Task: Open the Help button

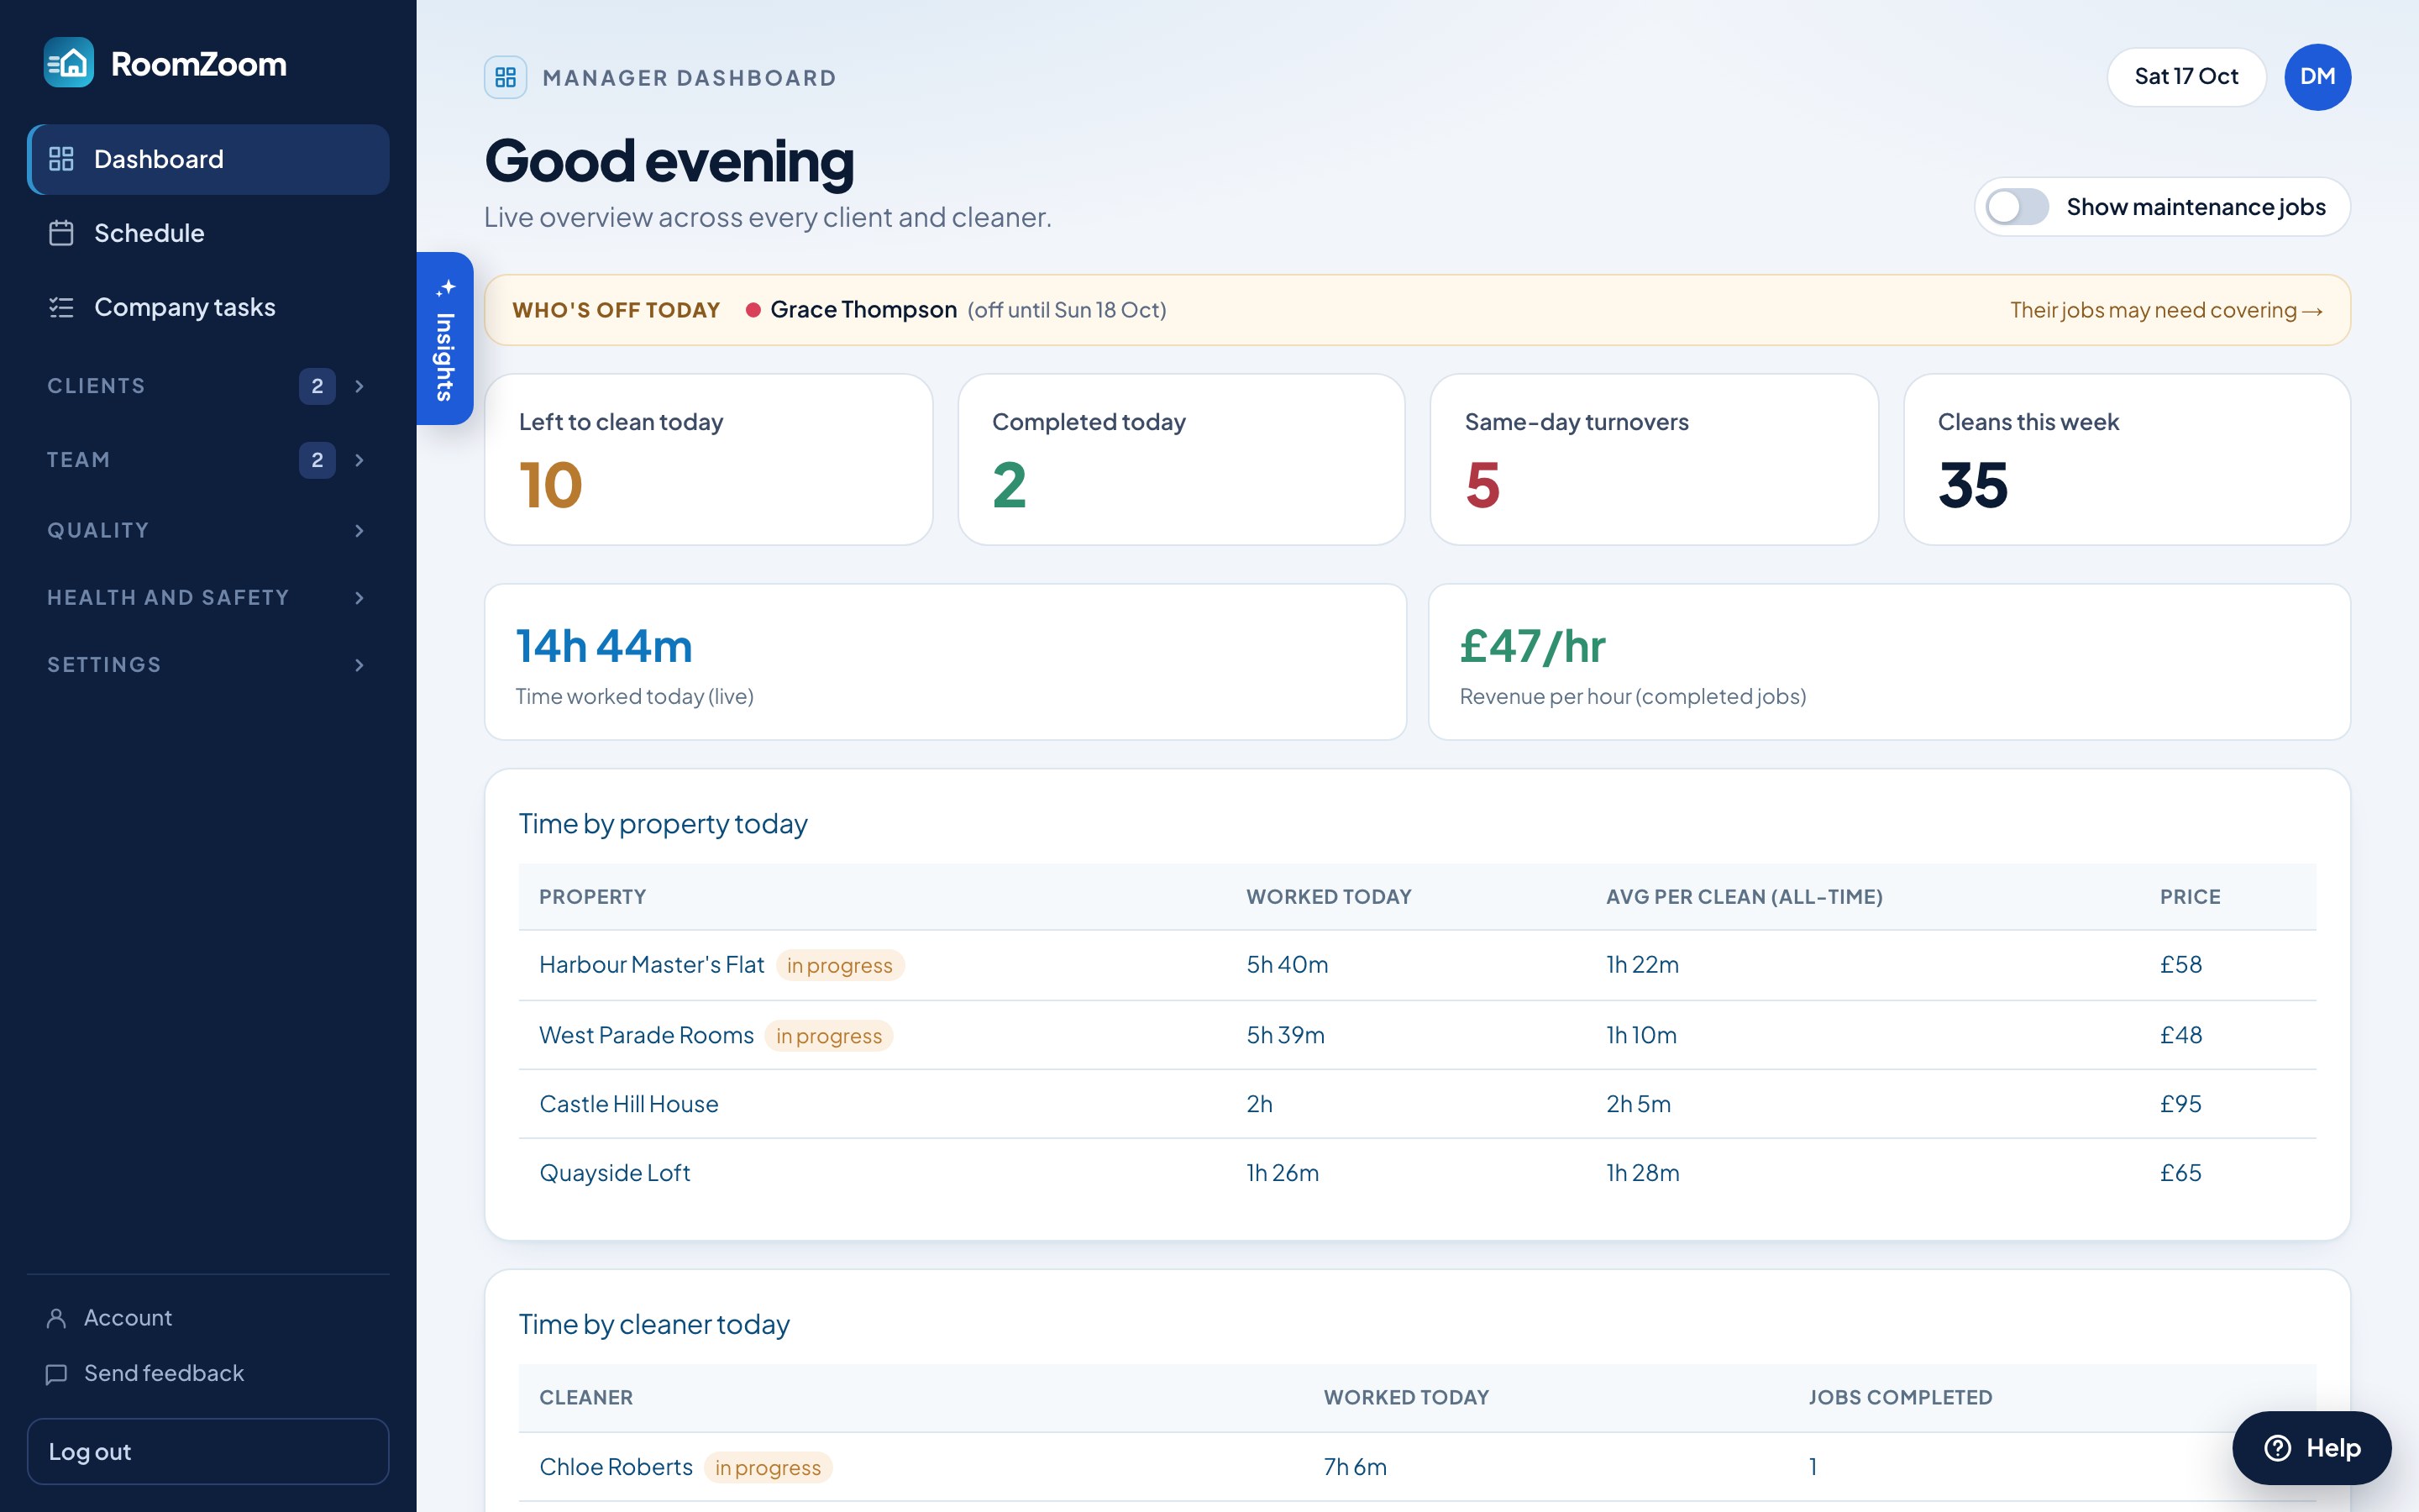Action: click(x=2312, y=1447)
